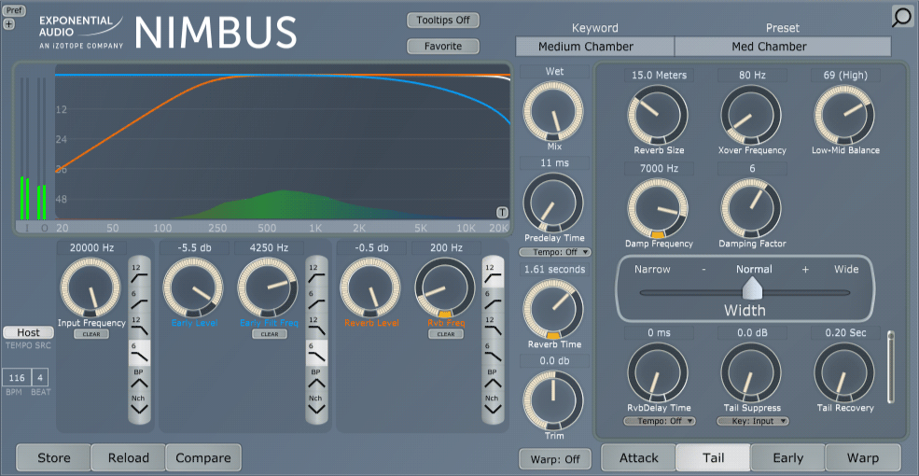Click the Predelay Time knob
The image size is (919, 476).
coord(553,203)
